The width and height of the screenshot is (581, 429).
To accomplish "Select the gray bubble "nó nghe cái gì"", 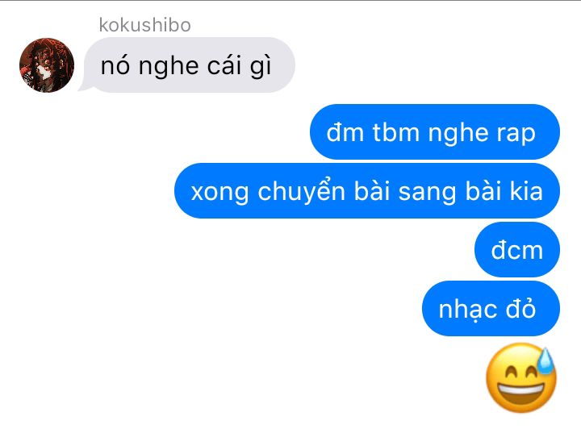I will click(x=190, y=65).
